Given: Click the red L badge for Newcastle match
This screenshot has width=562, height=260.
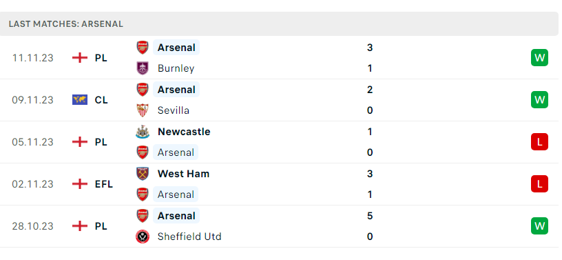Looking at the screenshot, I should 539,142.
